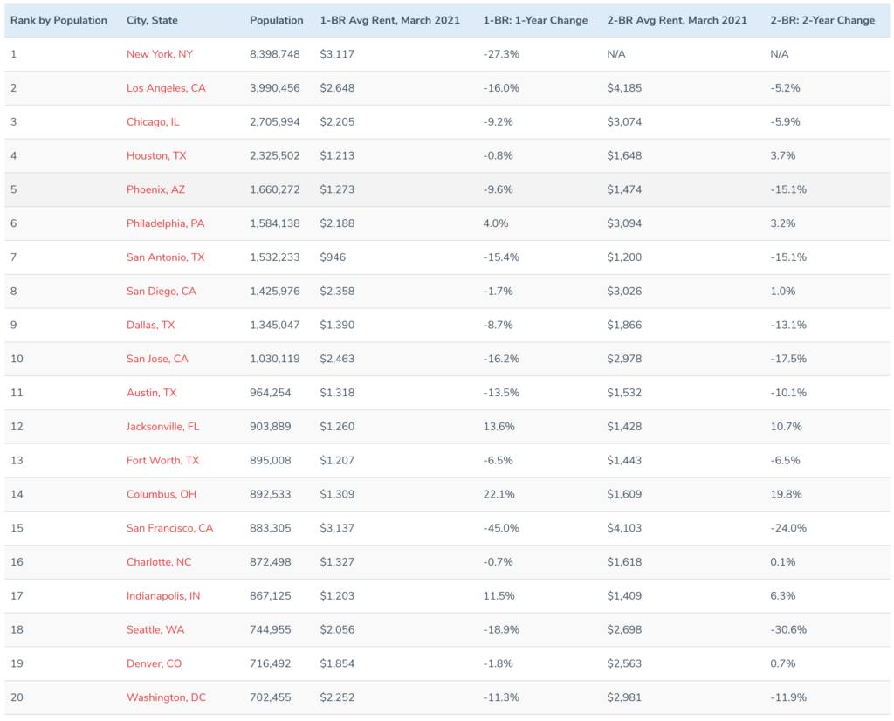The image size is (894, 721).
Task: Open the San Francisco, CA link
Action: click(x=170, y=528)
